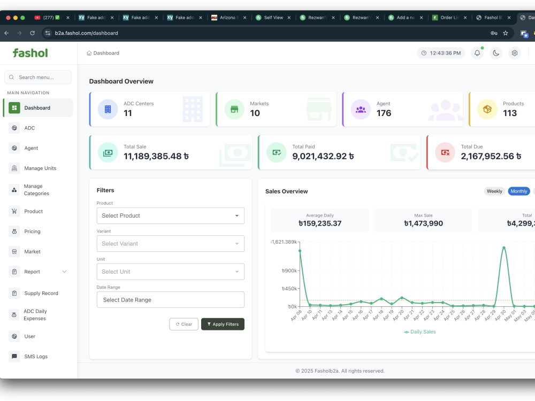Click the ADC Centers building icon
Screen dimensions: 535x401
click(x=108, y=109)
